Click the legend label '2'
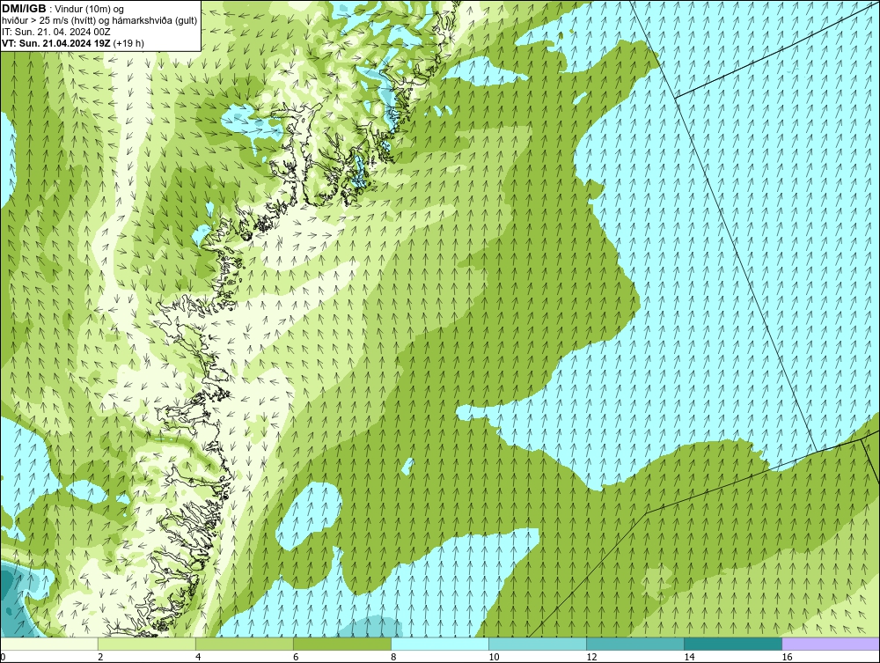Image resolution: width=880 pixels, height=663 pixels. pyautogui.click(x=100, y=657)
